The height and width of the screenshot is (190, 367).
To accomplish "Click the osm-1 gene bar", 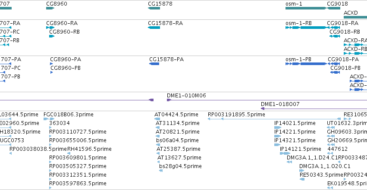I will tap(306, 8).
